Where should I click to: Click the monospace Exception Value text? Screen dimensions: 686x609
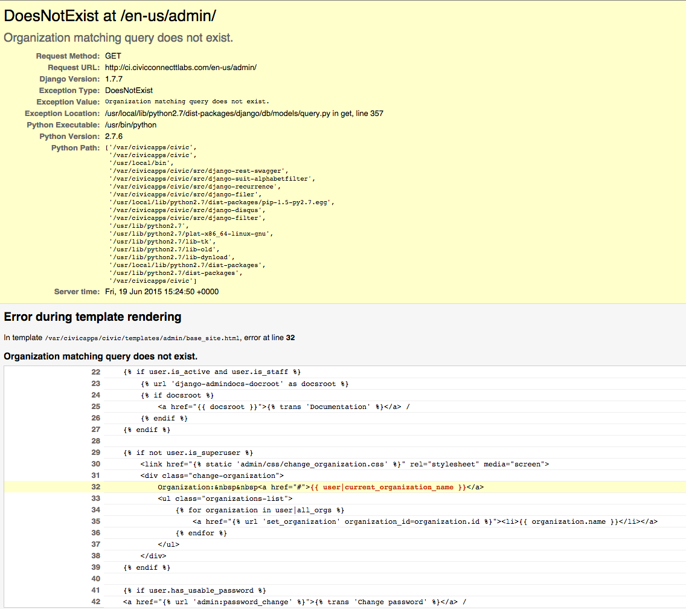pyautogui.click(x=187, y=101)
